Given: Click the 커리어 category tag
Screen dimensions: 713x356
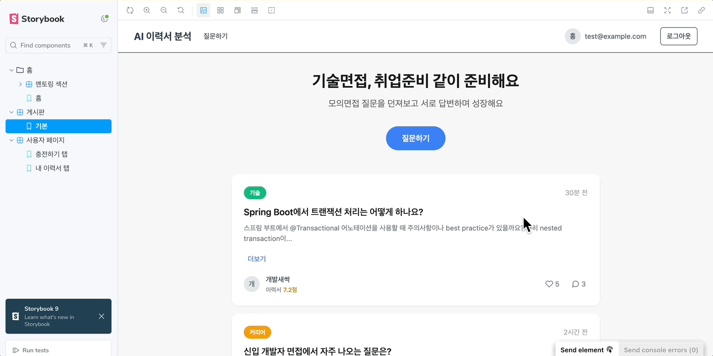Looking at the screenshot, I should coord(257,332).
